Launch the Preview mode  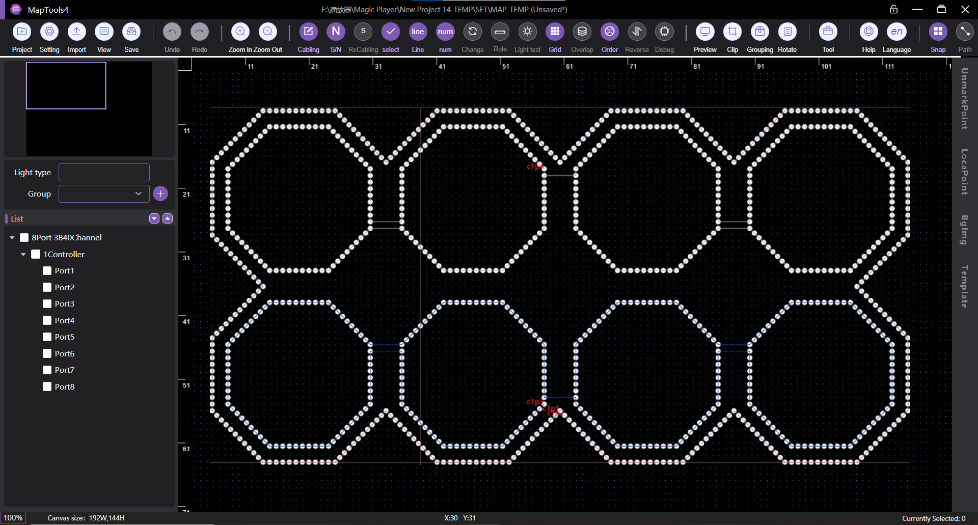pos(705,32)
